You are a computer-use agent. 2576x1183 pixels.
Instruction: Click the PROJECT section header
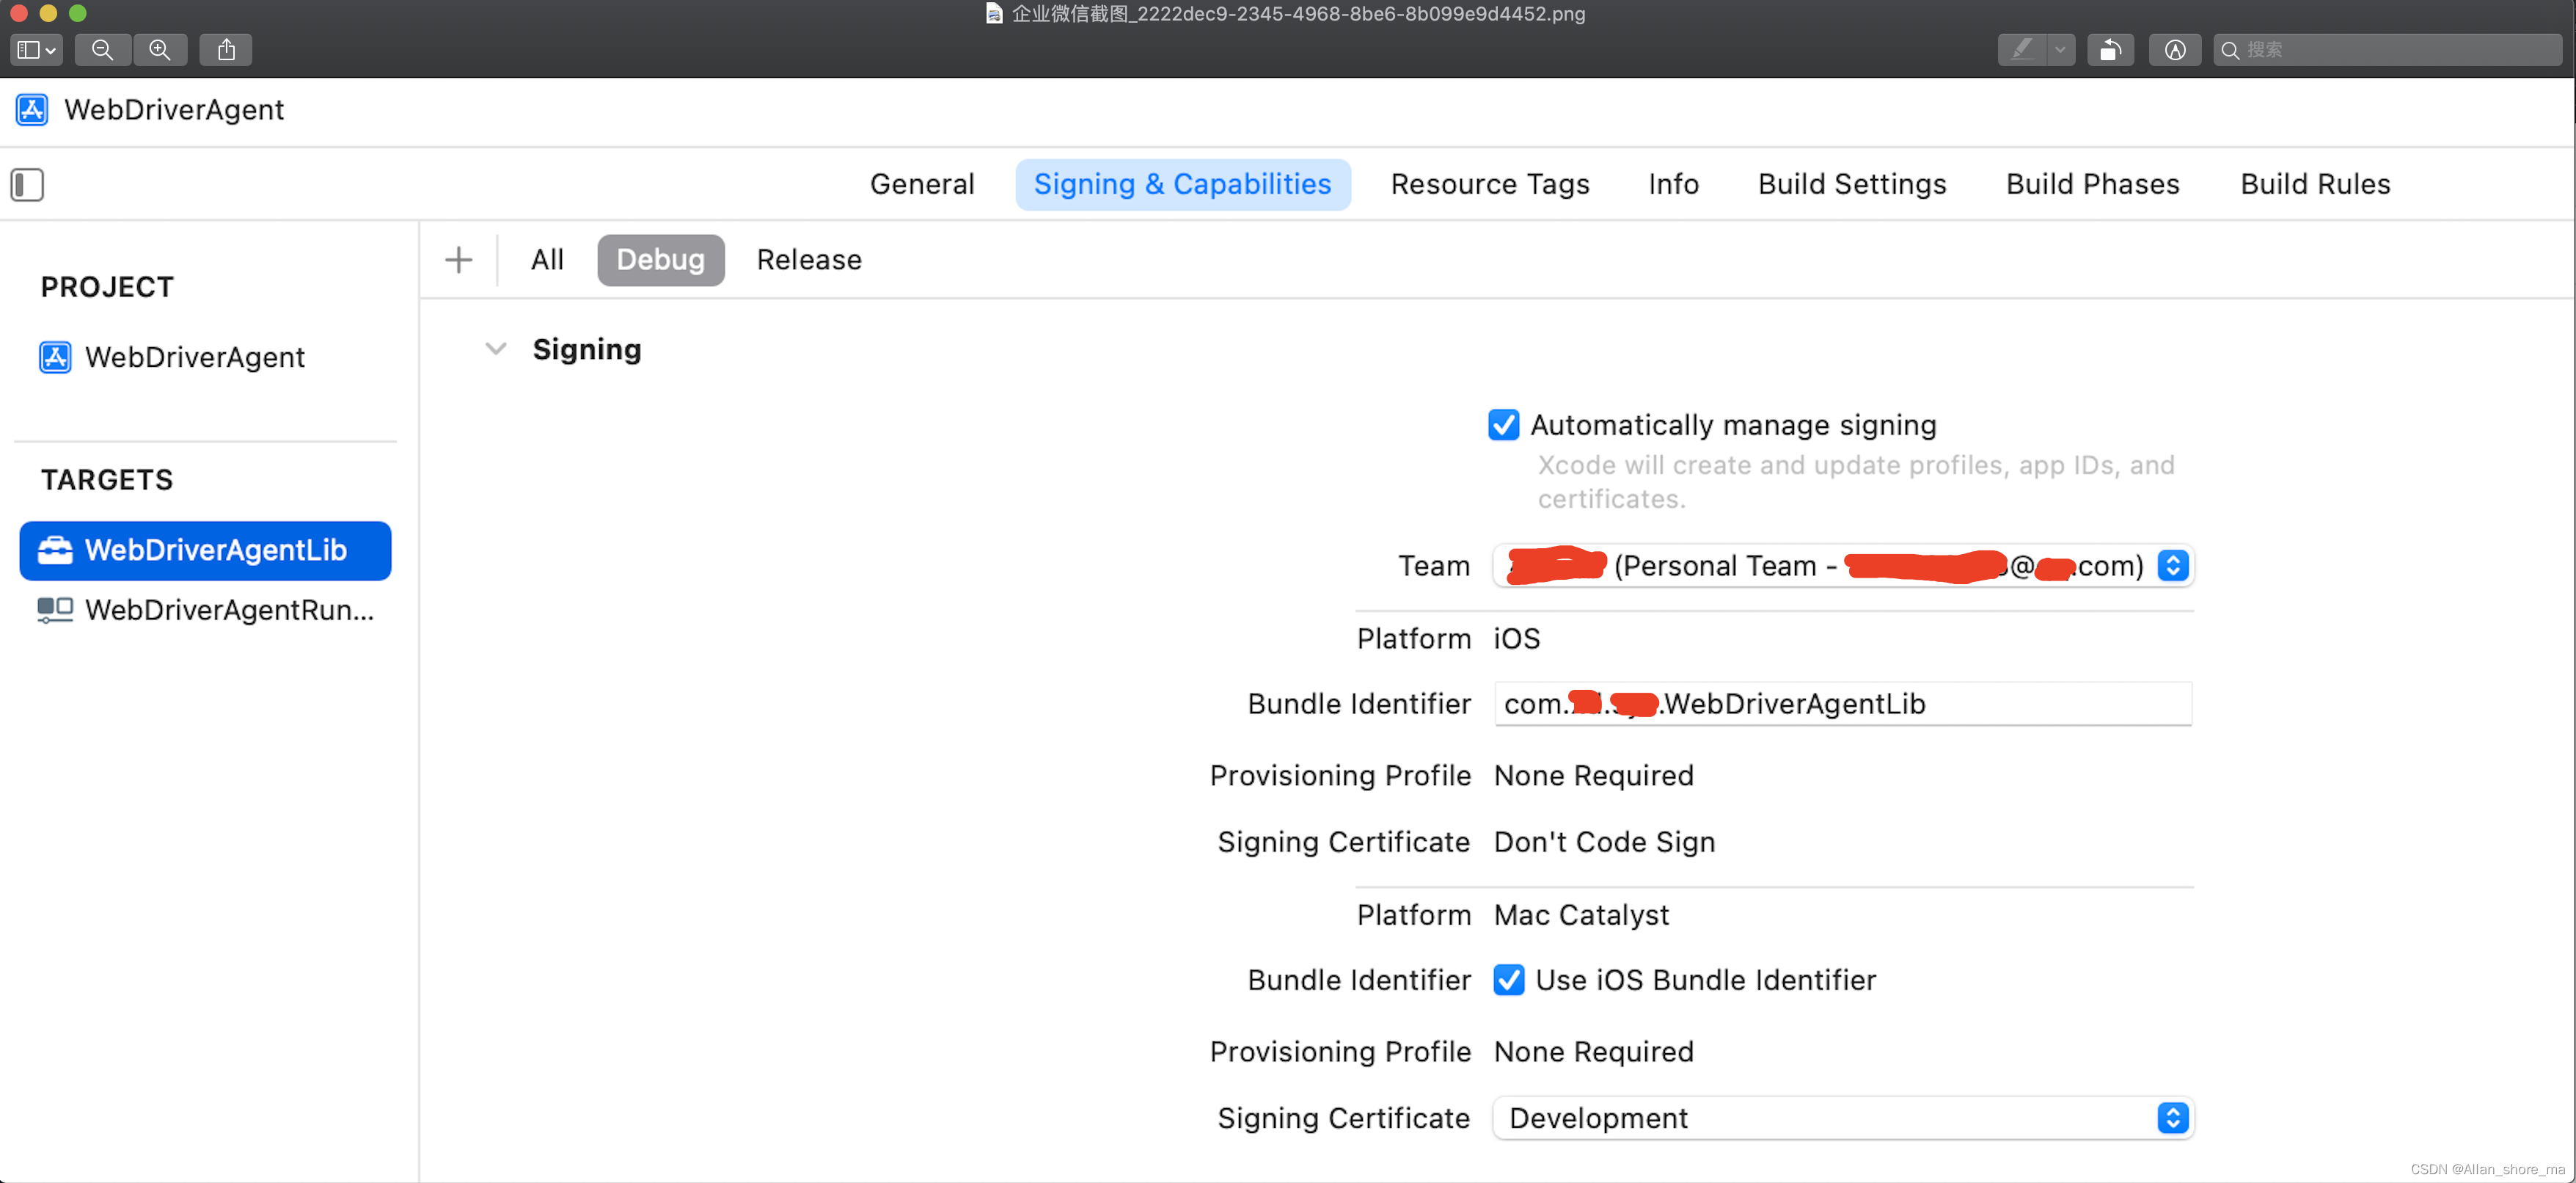[x=107, y=287]
